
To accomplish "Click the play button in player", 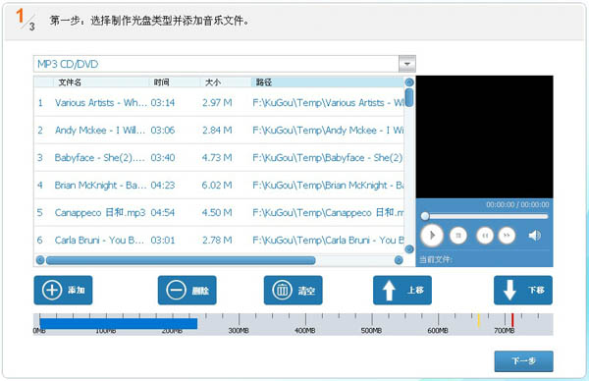I will pyautogui.click(x=432, y=236).
